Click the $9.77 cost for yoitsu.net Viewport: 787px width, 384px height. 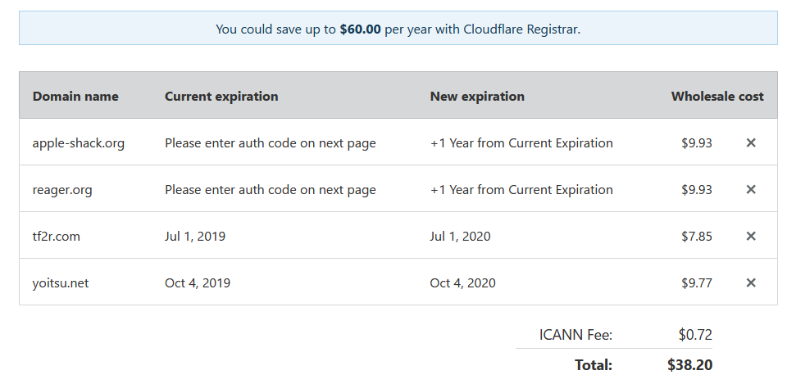pos(697,283)
